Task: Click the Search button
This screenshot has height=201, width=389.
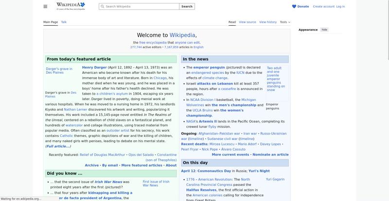Action: tap(187, 6)
